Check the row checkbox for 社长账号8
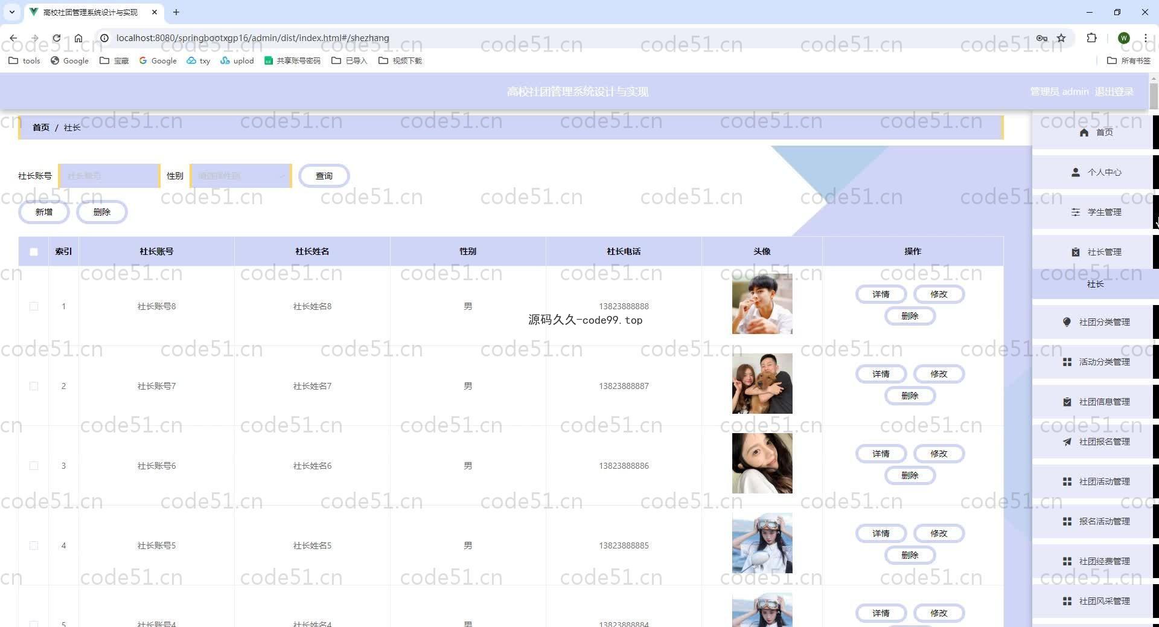1159x627 pixels. [34, 306]
